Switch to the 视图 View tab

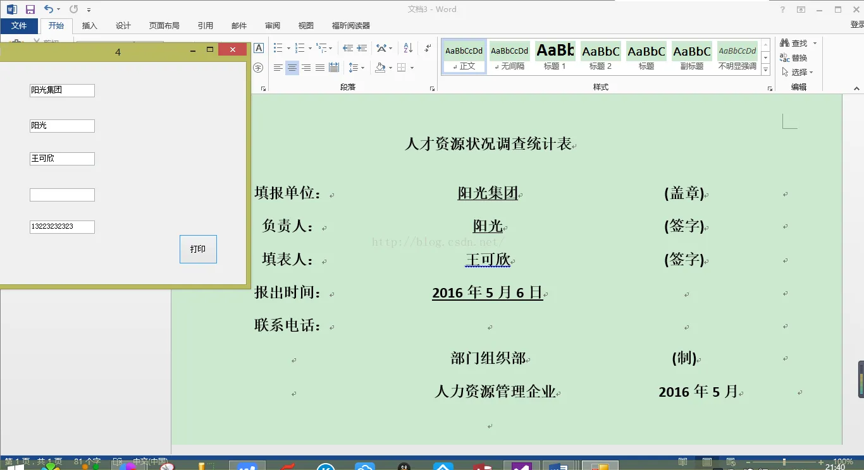pos(306,25)
